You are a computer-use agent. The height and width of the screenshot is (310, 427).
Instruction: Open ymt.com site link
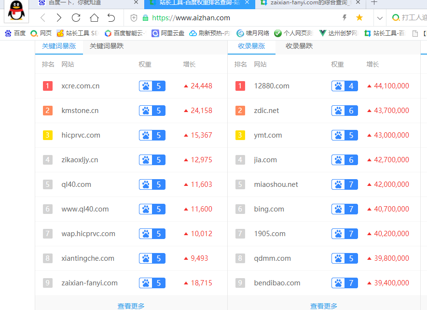click(x=268, y=135)
